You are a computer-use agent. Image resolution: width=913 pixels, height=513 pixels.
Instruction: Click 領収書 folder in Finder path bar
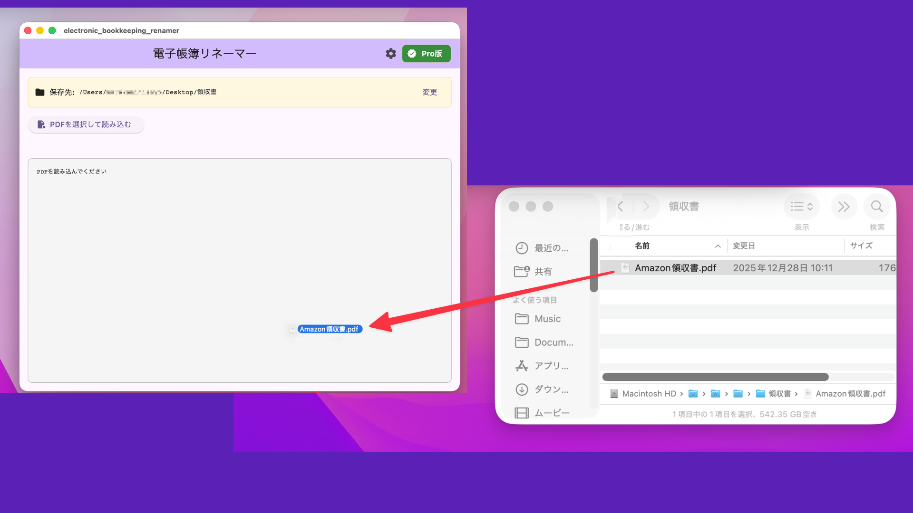click(x=774, y=394)
